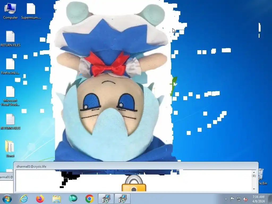The image size is (272, 204).
Task: Open the clock showing 7:16 AM
Action: tap(258, 199)
